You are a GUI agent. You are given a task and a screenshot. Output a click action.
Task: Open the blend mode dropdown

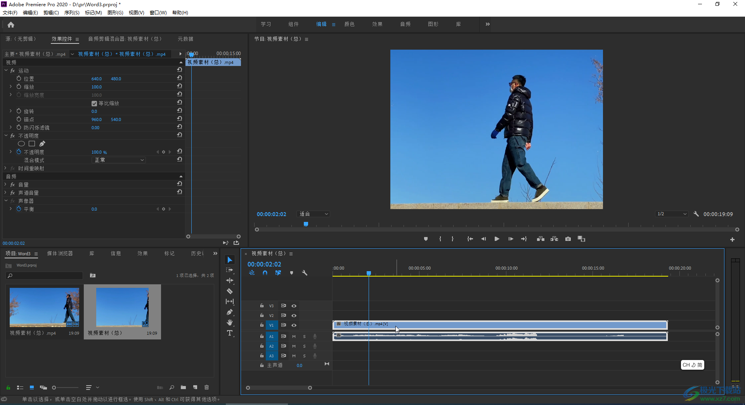[119, 160]
